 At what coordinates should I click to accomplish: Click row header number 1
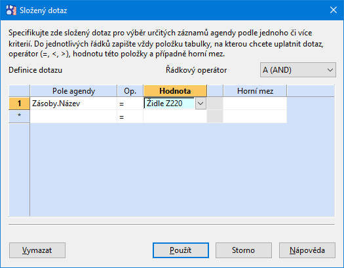click(x=19, y=104)
